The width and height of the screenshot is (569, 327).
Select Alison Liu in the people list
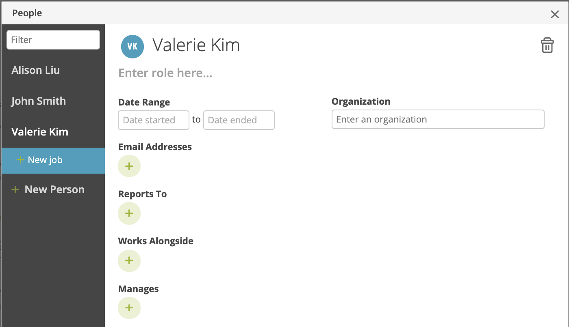pyautogui.click(x=36, y=70)
